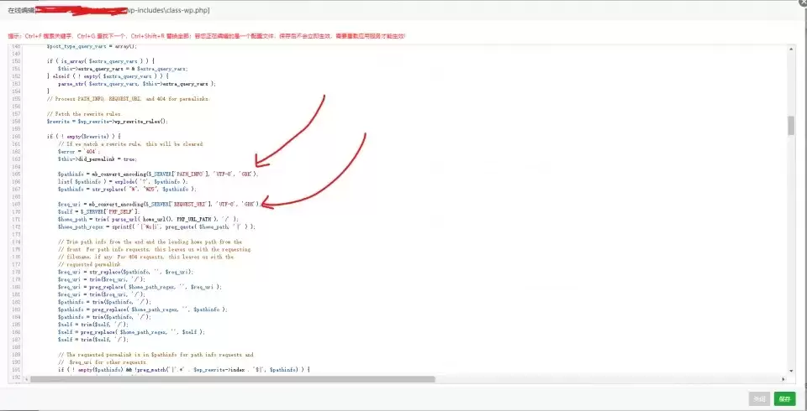Click the '$rewrite = $wp_rewrite->wp_rewrite_rules()' line
The width and height of the screenshot is (807, 411).
[108, 122]
